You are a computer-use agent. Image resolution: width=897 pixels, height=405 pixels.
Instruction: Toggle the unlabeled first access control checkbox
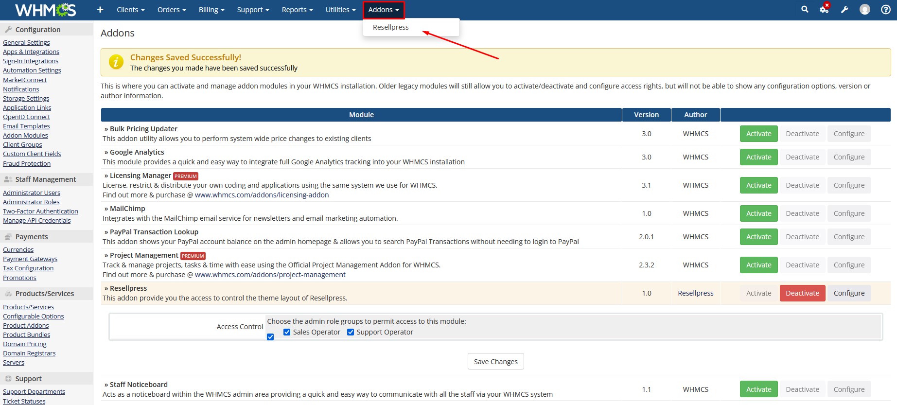click(270, 337)
